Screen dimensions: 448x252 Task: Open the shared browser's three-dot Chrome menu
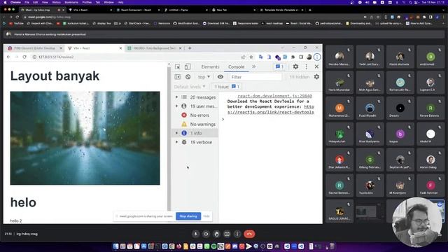(317, 57)
